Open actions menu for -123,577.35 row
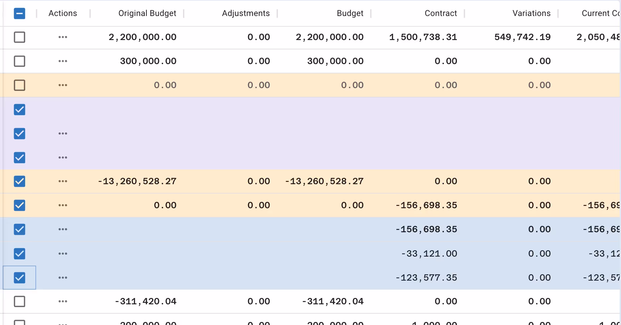The image size is (621, 325). point(63,278)
